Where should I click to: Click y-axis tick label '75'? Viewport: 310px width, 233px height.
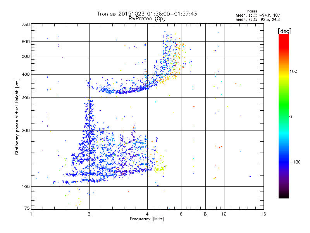click(27, 208)
